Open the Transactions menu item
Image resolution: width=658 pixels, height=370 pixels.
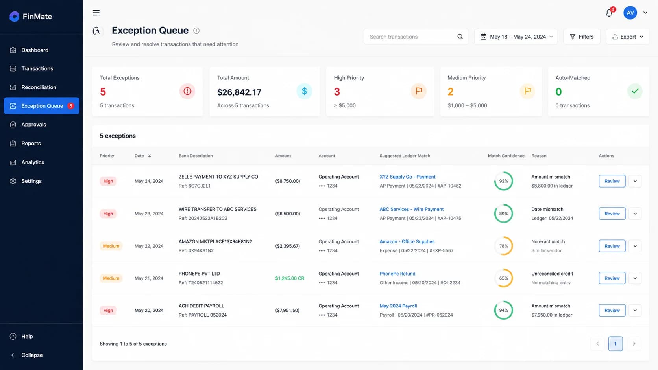click(41, 68)
